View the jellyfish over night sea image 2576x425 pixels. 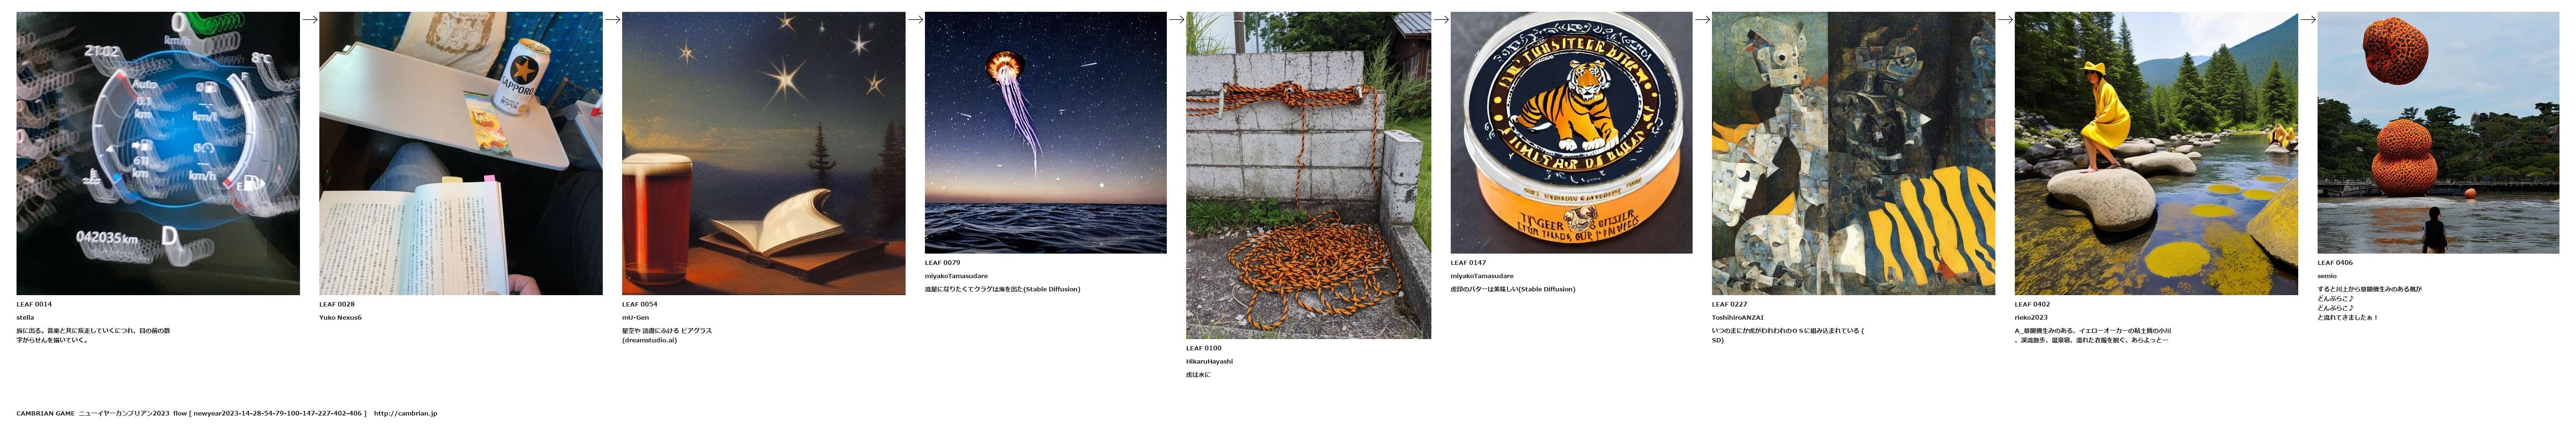[1045, 133]
